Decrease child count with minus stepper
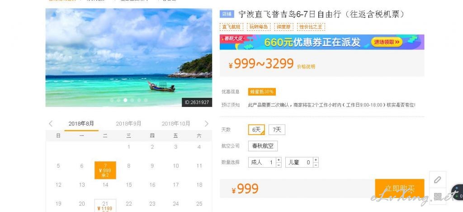The image size is (463, 212). pyautogui.click(x=316, y=165)
